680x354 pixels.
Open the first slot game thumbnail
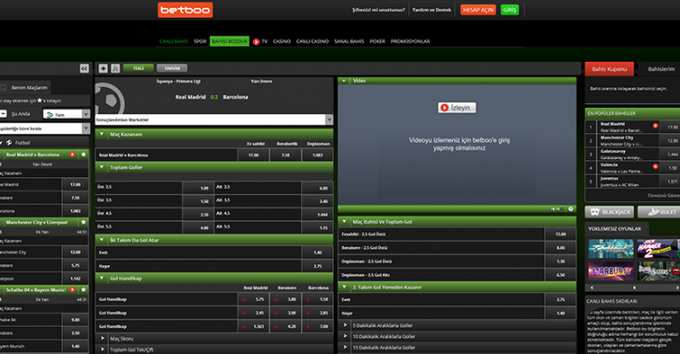(x=611, y=248)
